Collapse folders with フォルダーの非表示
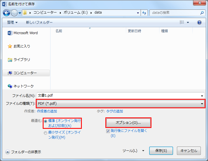 [23, 152]
